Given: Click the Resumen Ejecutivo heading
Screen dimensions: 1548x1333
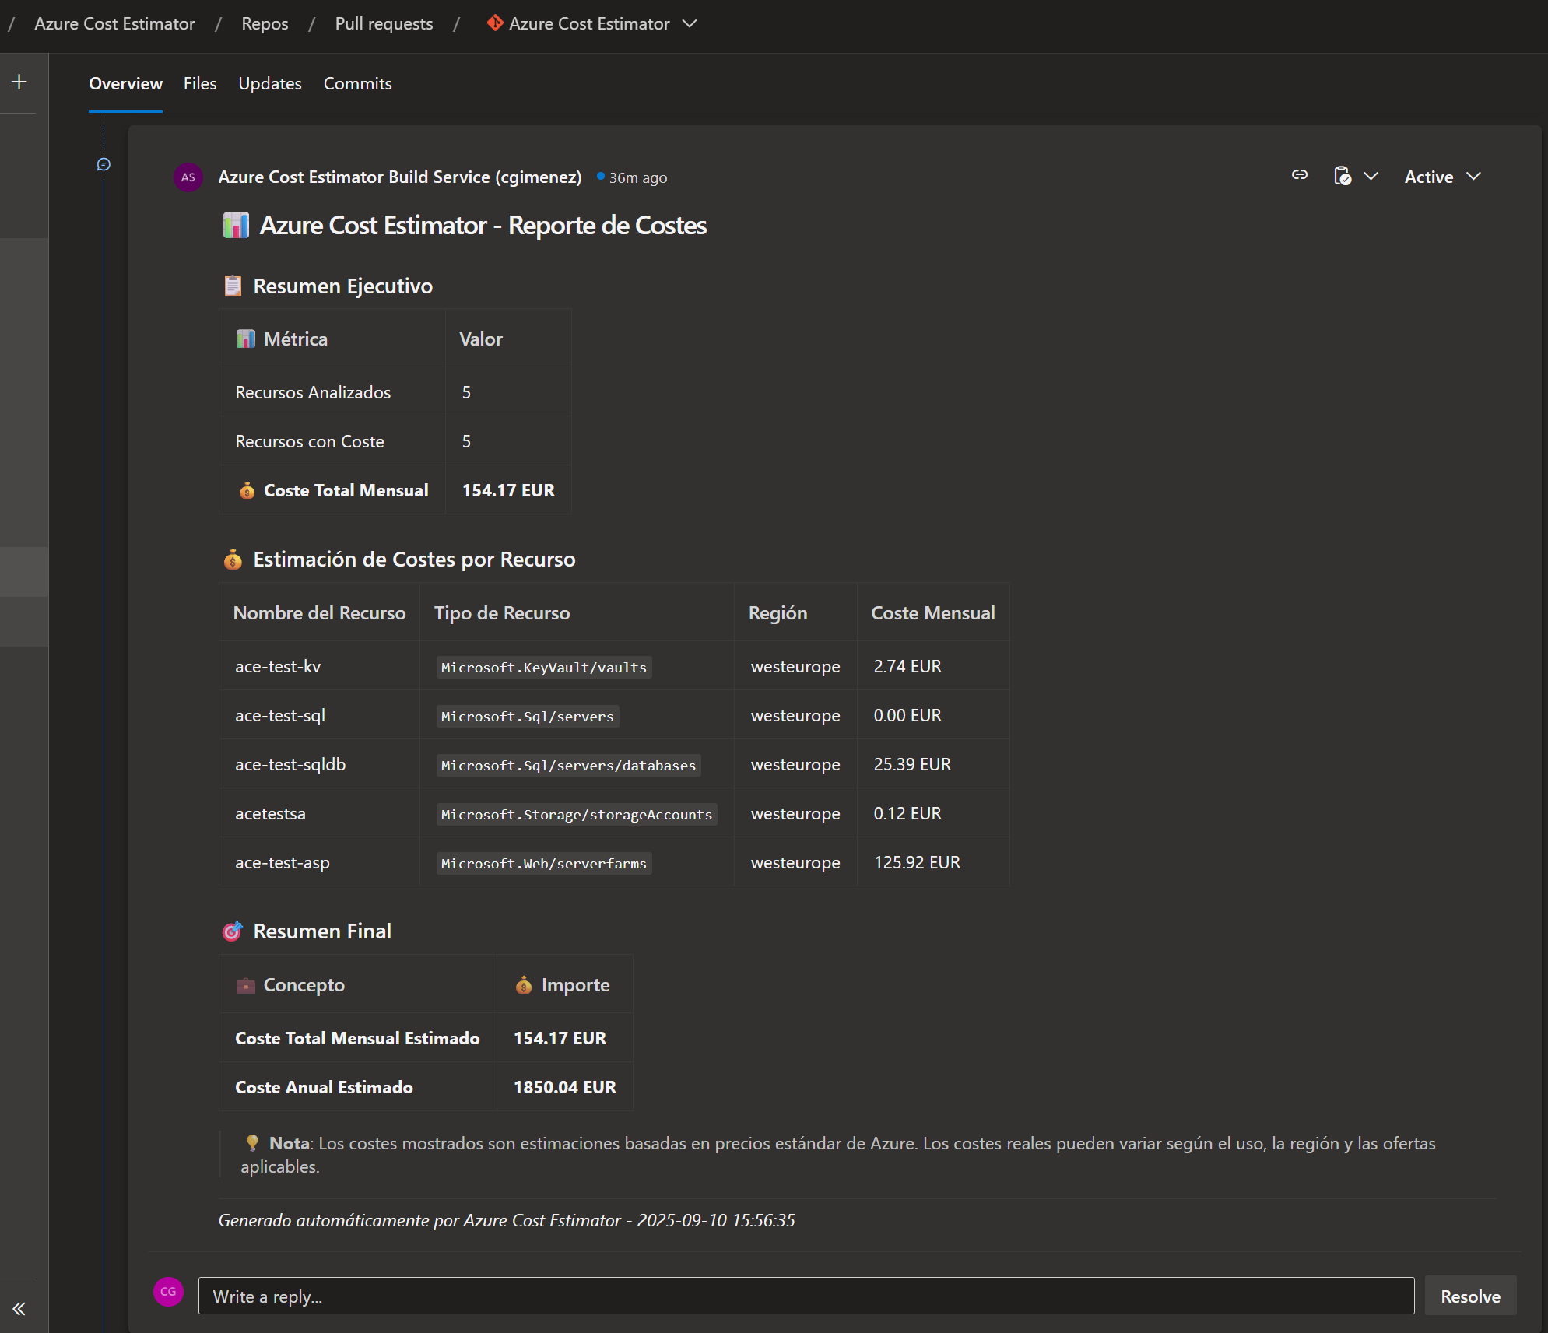Looking at the screenshot, I should pos(342,286).
